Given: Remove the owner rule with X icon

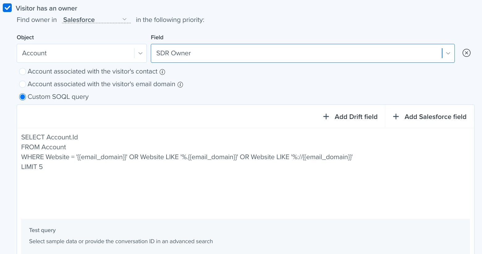Looking at the screenshot, I should 466,53.
